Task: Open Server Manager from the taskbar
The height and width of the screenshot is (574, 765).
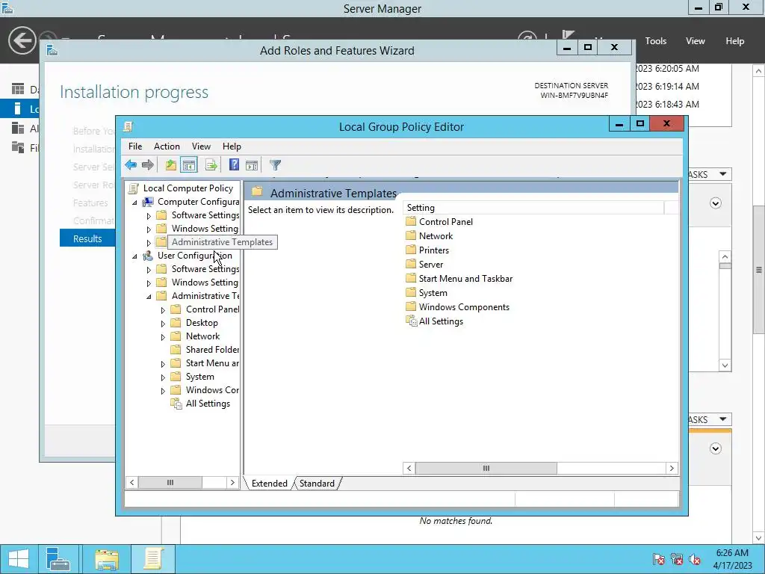Action: 58,559
